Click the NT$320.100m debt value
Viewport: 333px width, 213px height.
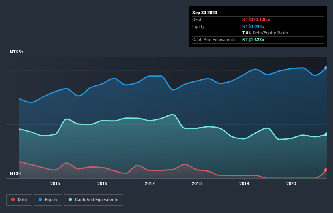(x=256, y=19)
